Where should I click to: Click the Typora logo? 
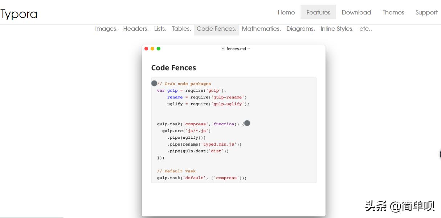(19, 14)
